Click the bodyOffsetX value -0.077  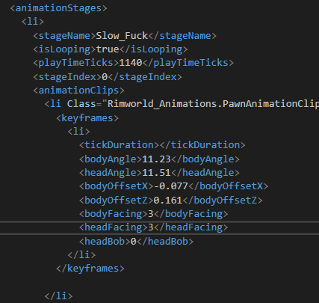pyautogui.click(x=171, y=186)
